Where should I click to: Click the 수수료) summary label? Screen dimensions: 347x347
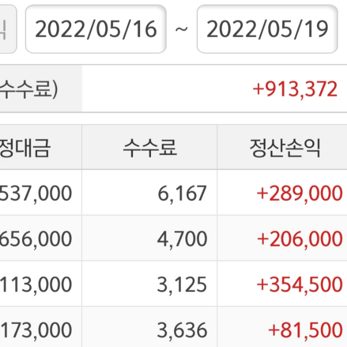(x=29, y=89)
